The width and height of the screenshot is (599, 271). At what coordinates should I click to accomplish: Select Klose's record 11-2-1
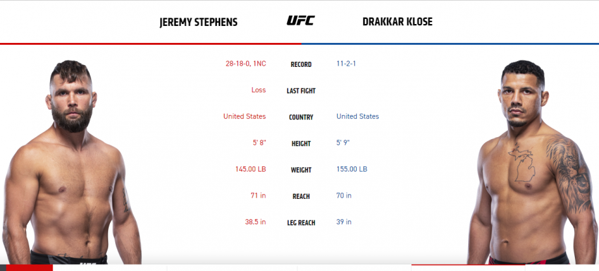point(346,64)
